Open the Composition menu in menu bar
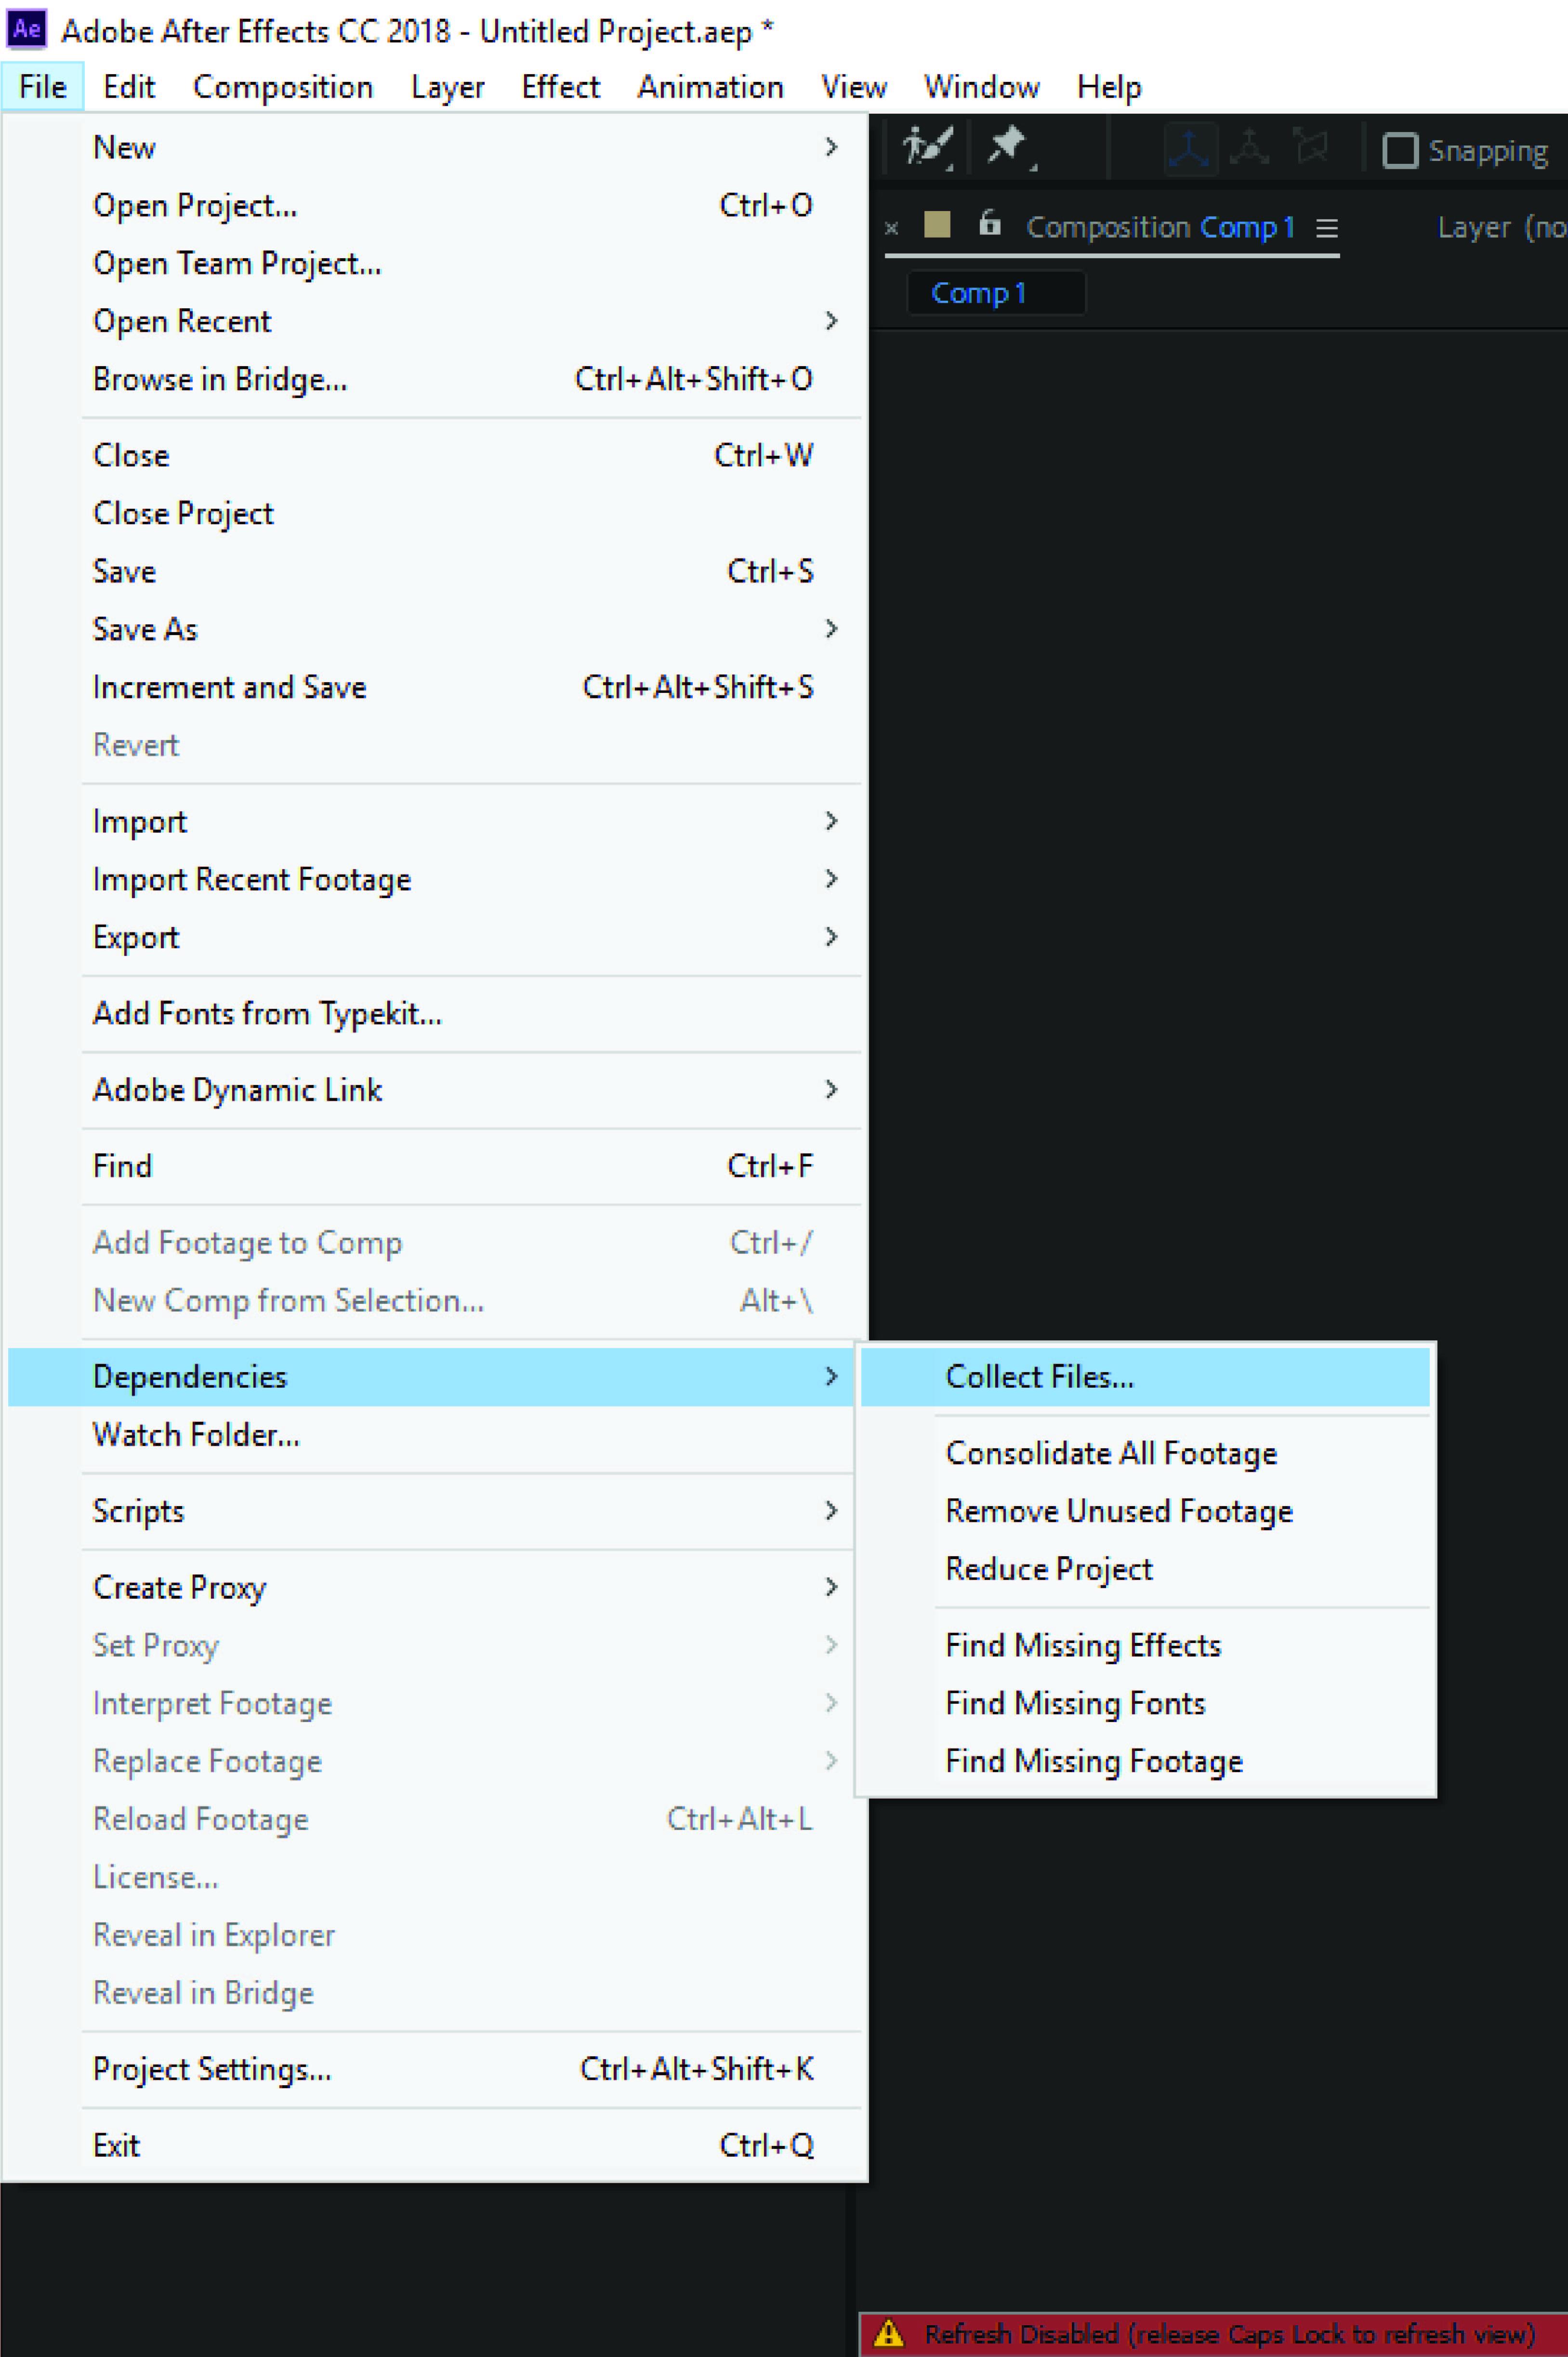1568x2357 pixels. [x=283, y=87]
